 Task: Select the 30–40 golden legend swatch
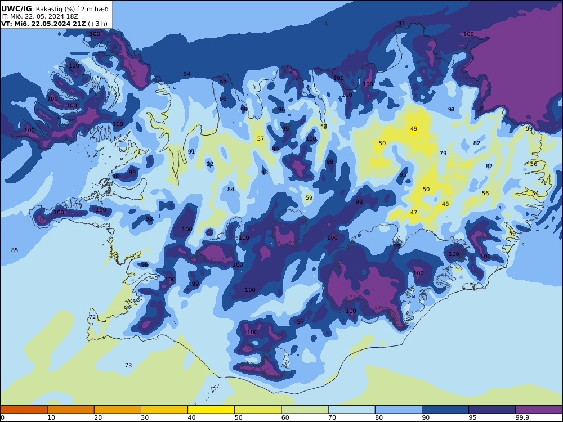164,410
